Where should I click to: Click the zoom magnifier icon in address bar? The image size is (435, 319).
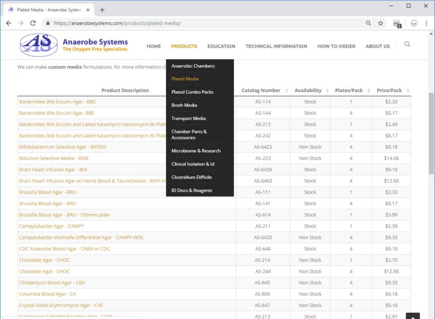368,23
